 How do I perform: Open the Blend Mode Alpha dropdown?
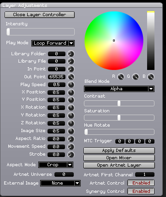click(x=119, y=89)
